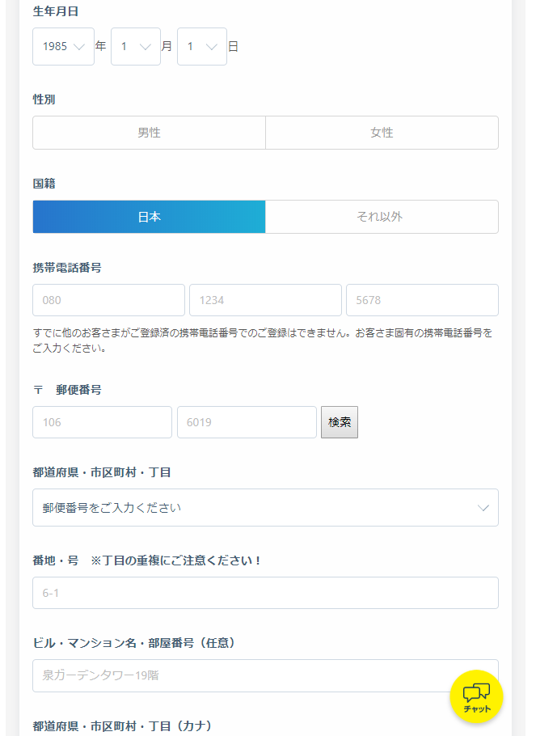
Task: Click the building name and room number field
Action: point(243,675)
